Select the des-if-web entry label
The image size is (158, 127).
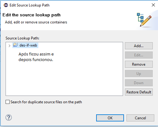(x=28, y=45)
